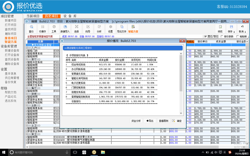This screenshot has width=250, height=156.
Task: Click the 工具 tools toolbar icon
Action: [54, 29]
